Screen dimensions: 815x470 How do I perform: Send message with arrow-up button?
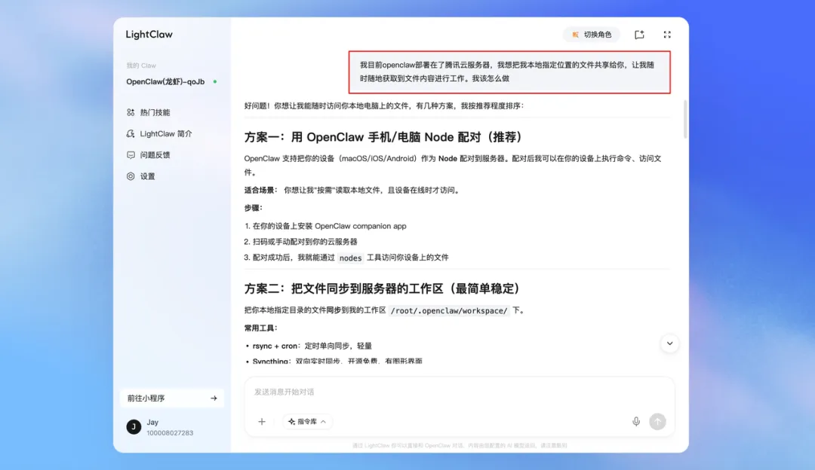pyautogui.click(x=657, y=422)
